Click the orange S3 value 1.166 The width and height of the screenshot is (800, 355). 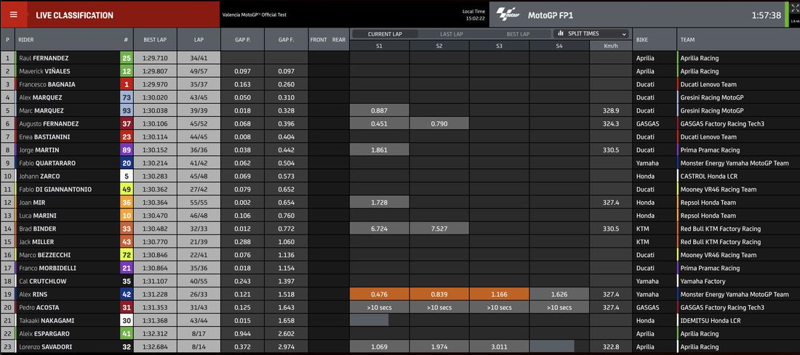click(499, 295)
